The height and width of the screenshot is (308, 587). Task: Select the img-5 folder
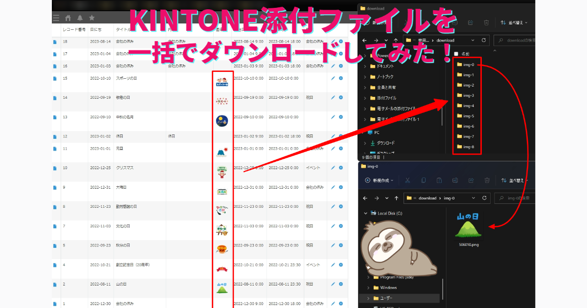466,116
